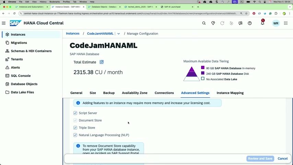Image resolution: width=293 pixels, height=165 pixels.
Task: Open the WR user profile avatar
Action: [x=276, y=23]
